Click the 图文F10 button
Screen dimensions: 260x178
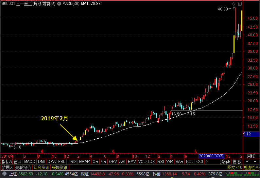pyautogui.click(x=234, y=168)
